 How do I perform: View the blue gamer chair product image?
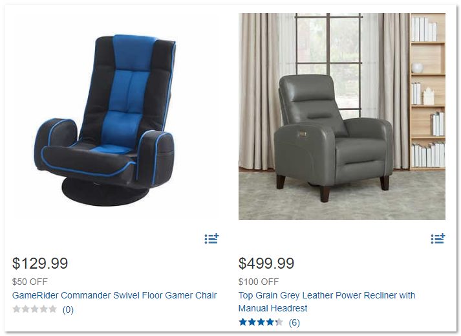105,120
